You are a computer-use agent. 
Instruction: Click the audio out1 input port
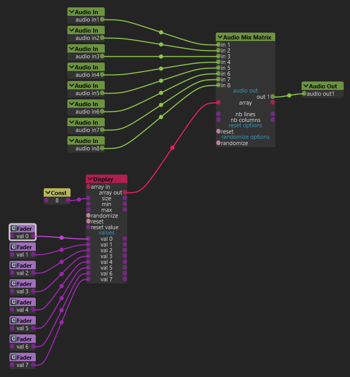click(304, 94)
